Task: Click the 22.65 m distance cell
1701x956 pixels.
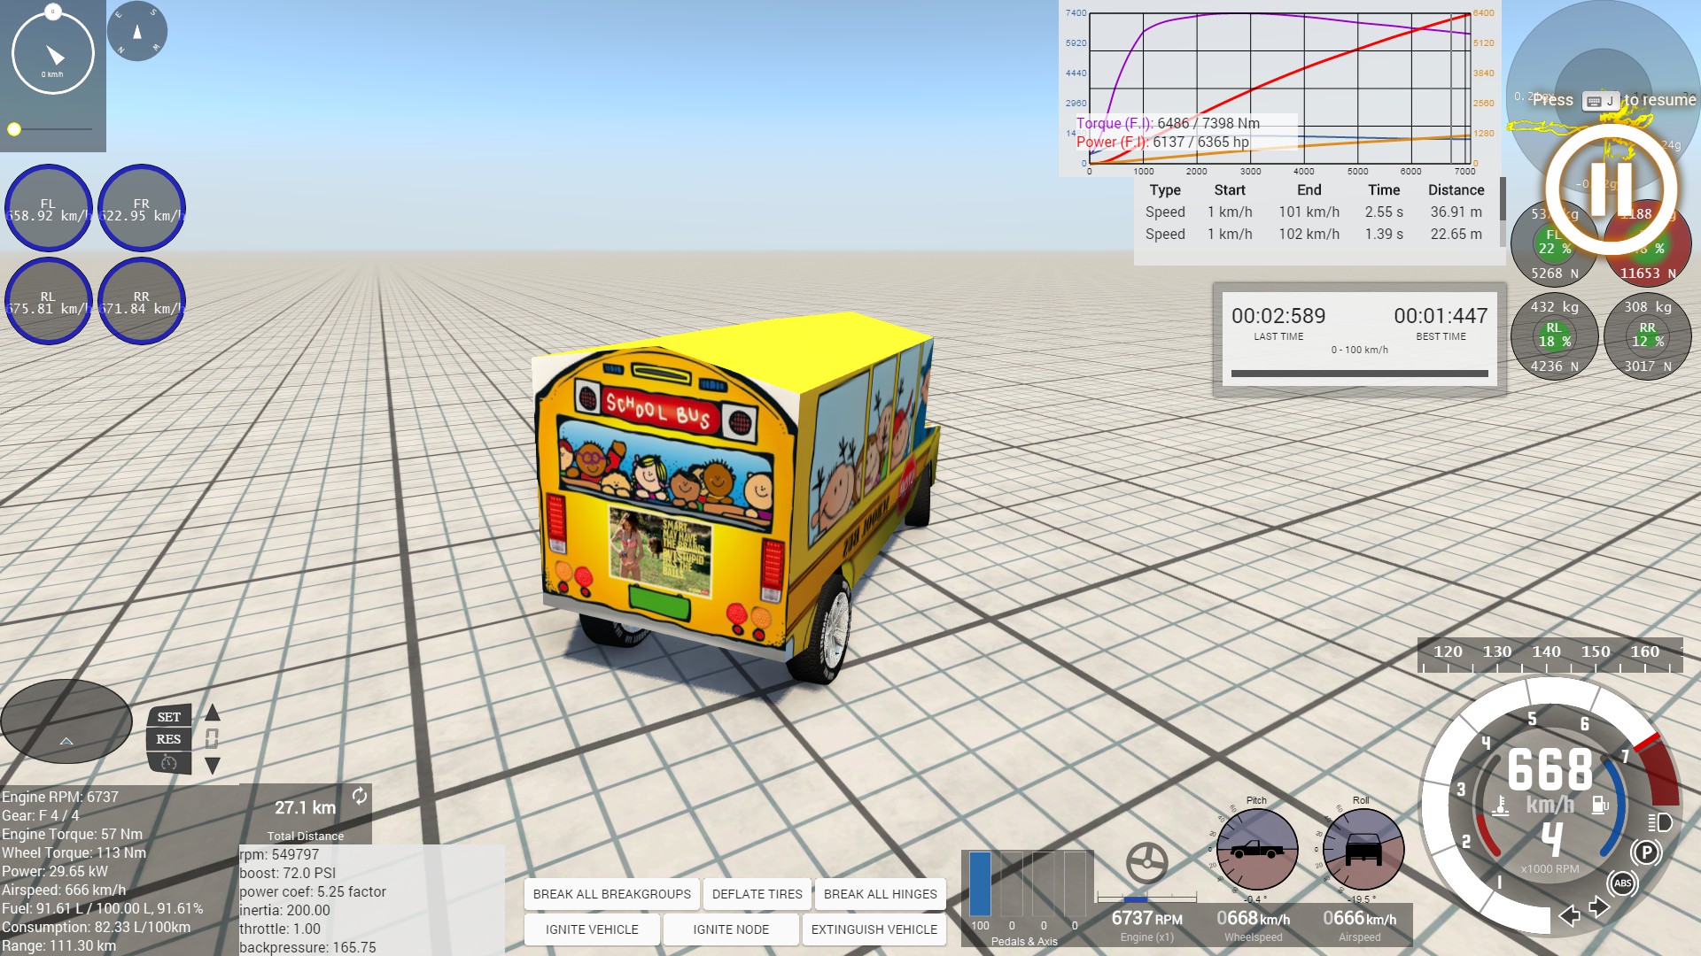Action: [x=1456, y=234]
